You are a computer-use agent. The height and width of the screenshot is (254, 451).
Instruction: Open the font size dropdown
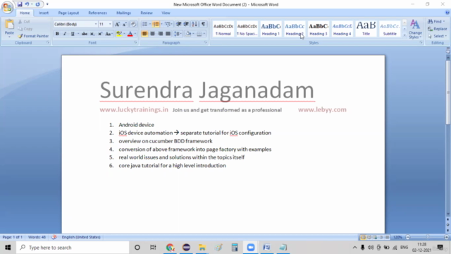[110, 24]
